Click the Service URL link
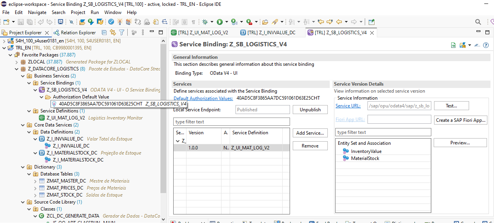Viewport: 494px width, 223px height. click(x=348, y=106)
